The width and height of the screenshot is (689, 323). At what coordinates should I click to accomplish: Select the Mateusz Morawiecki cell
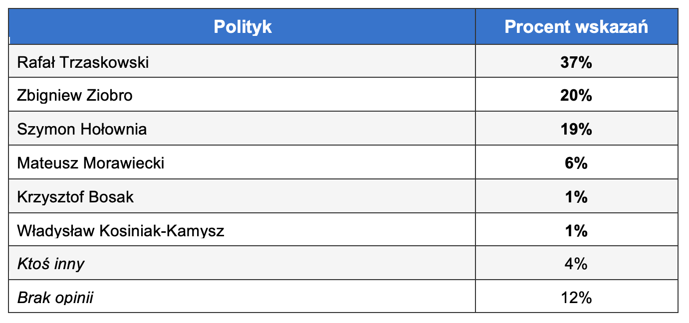point(90,163)
